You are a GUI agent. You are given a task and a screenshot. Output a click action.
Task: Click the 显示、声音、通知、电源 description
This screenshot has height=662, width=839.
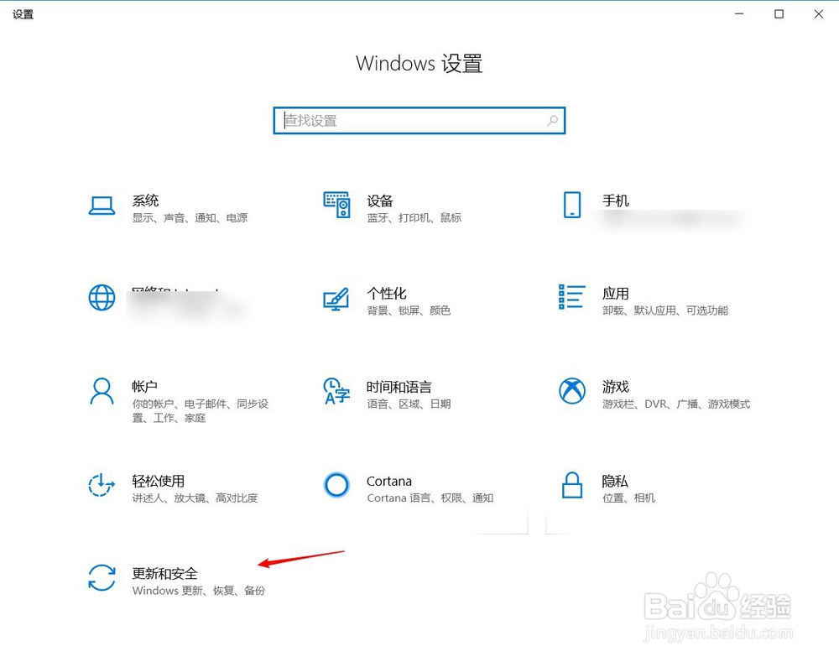point(190,218)
